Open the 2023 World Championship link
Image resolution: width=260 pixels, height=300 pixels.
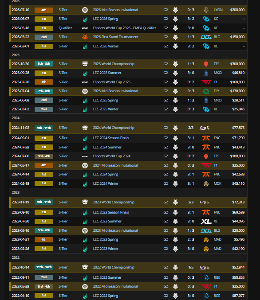[x=114, y=202]
